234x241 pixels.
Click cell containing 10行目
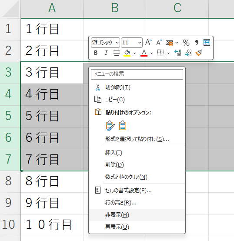pos(52,225)
